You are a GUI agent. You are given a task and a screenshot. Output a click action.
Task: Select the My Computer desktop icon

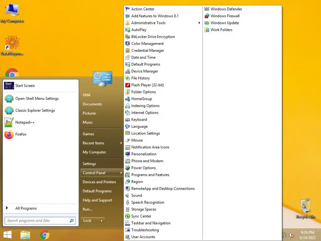click(12, 13)
